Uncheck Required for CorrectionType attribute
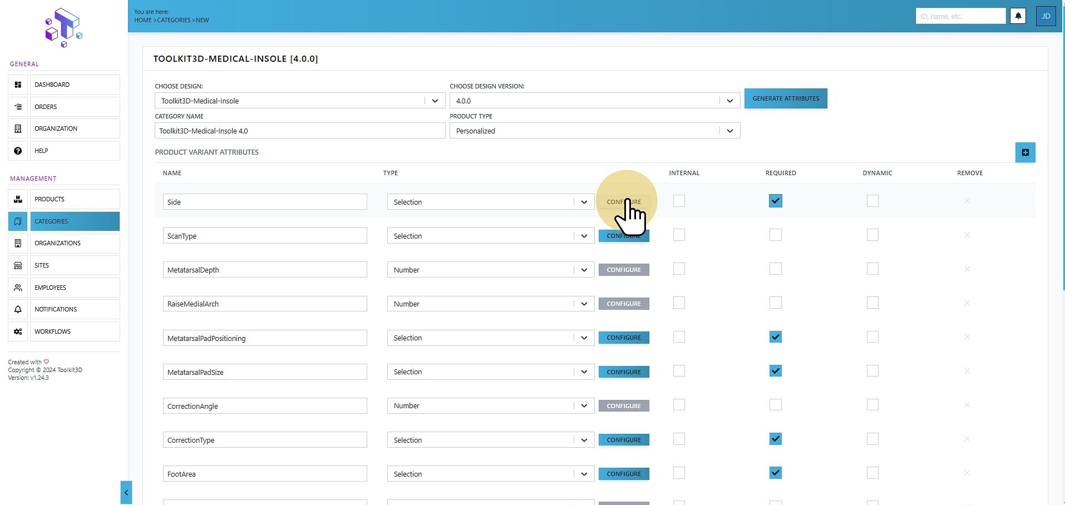The image size is (1065, 505). [776, 439]
